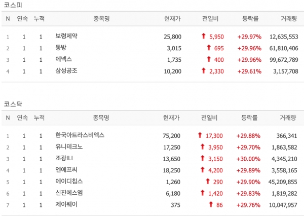
Task: Click the 종목명 header in the 코스닥 table
Action: [101, 118]
